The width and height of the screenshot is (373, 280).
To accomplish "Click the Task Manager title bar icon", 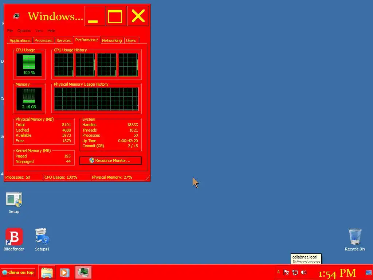I will (16, 16).
